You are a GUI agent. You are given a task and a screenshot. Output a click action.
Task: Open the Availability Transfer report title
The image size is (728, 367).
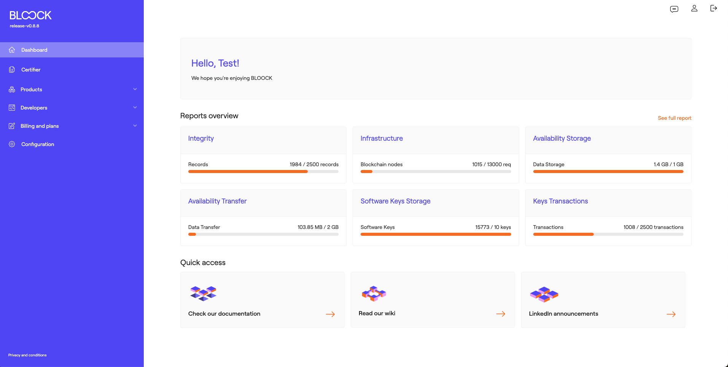click(217, 201)
